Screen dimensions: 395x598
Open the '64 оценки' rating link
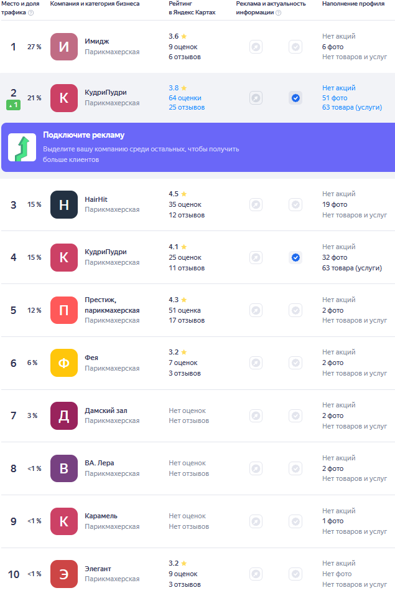click(x=185, y=98)
